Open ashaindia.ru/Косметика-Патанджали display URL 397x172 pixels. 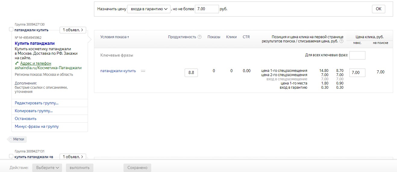coord(48,68)
